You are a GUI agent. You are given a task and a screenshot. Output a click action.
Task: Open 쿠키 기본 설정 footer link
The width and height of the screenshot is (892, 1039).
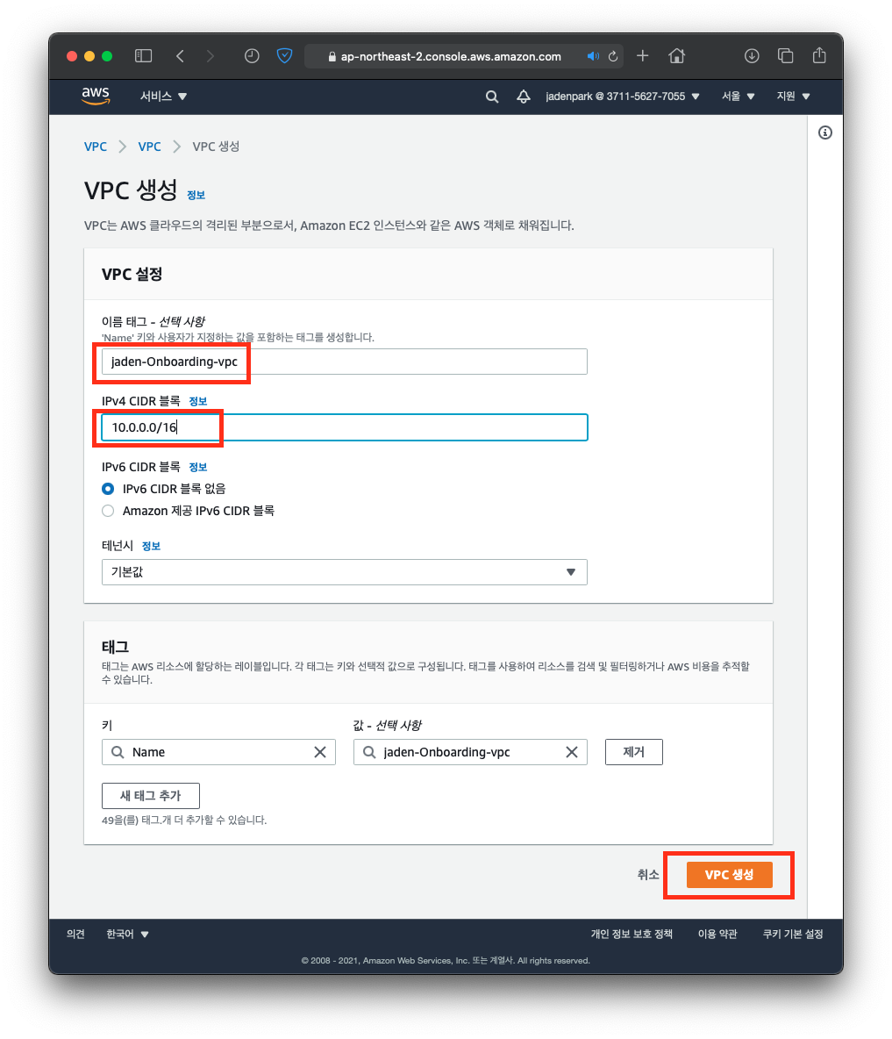click(793, 934)
